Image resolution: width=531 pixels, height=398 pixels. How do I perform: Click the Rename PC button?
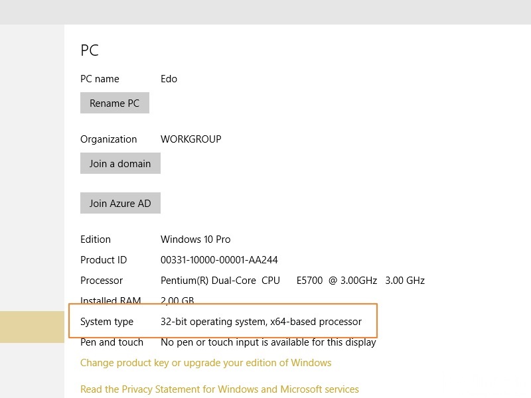[114, 103]
